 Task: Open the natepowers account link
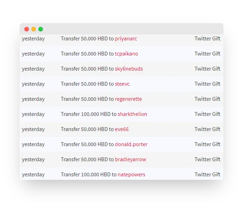[x=131, y=175]
